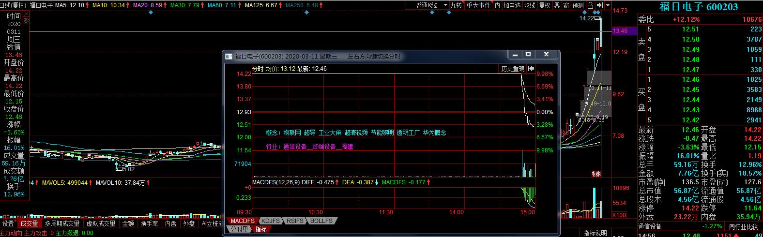Switch to the KDJFS indicator tab
Viewport: 763px width, 237px height.
[271, 221]
